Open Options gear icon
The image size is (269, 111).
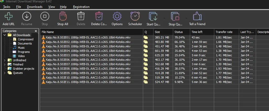117,16
